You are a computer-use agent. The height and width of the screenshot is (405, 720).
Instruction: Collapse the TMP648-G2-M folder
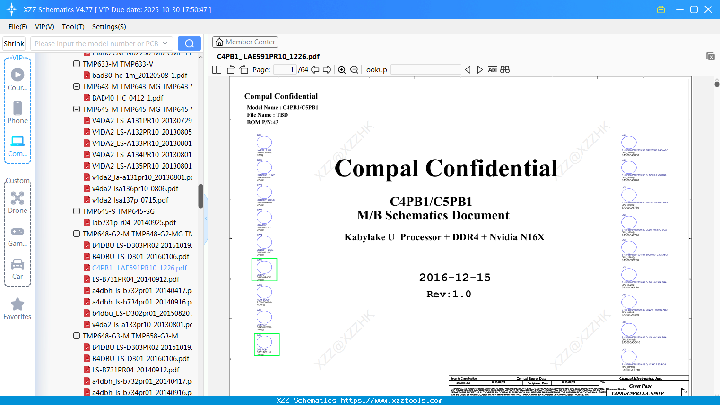77,234
